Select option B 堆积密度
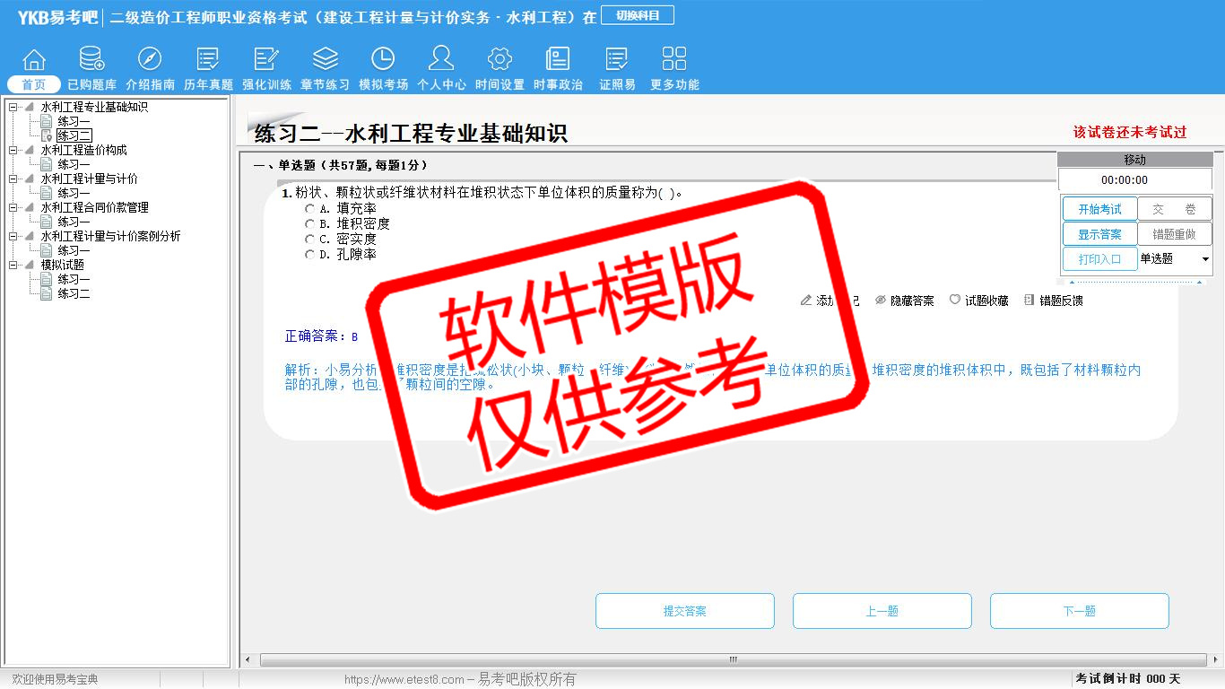This screenshot has height=689, width=1225. [x=310, y=224]
